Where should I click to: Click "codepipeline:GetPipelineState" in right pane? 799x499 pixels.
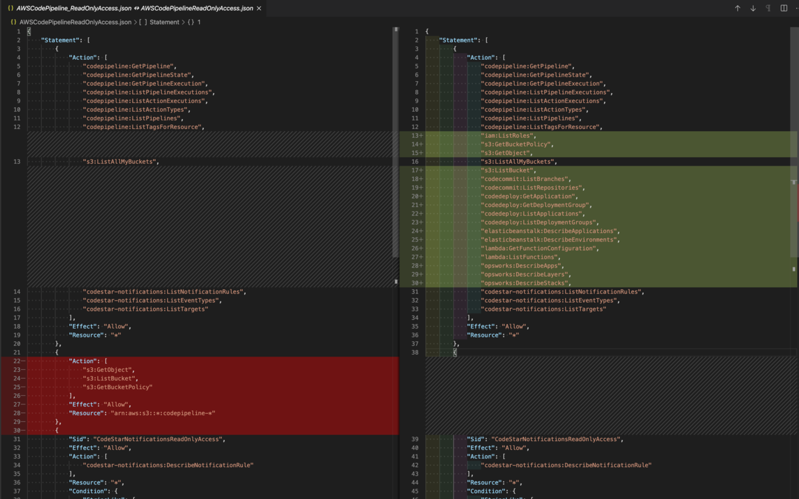pos(537,75)
